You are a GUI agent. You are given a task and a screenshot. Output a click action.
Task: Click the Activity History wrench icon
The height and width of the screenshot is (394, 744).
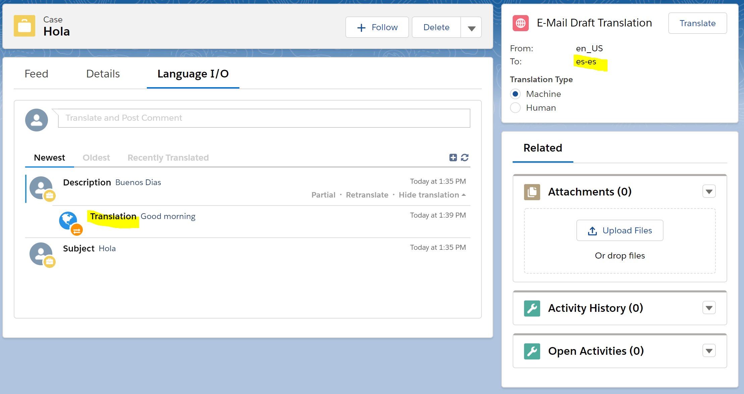[532, 308]
